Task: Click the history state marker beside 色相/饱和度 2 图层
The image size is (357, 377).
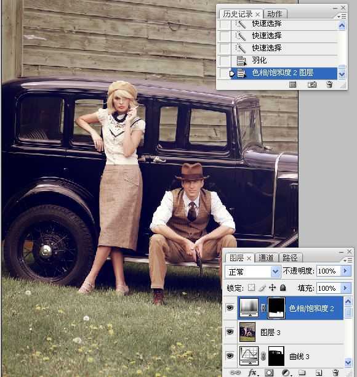Action: pos(232,73)
